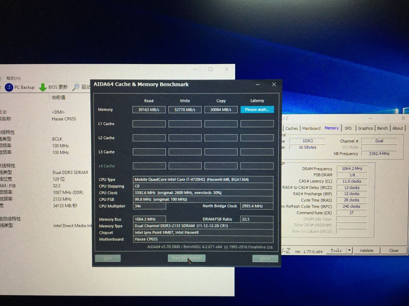Click the tRCD value '12 clocks' in CPU-Z

tap(352, 188)
